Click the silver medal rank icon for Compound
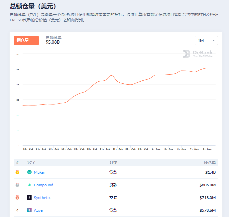The width and height of the screenshot is (229, 217). (x=17, y=185)
